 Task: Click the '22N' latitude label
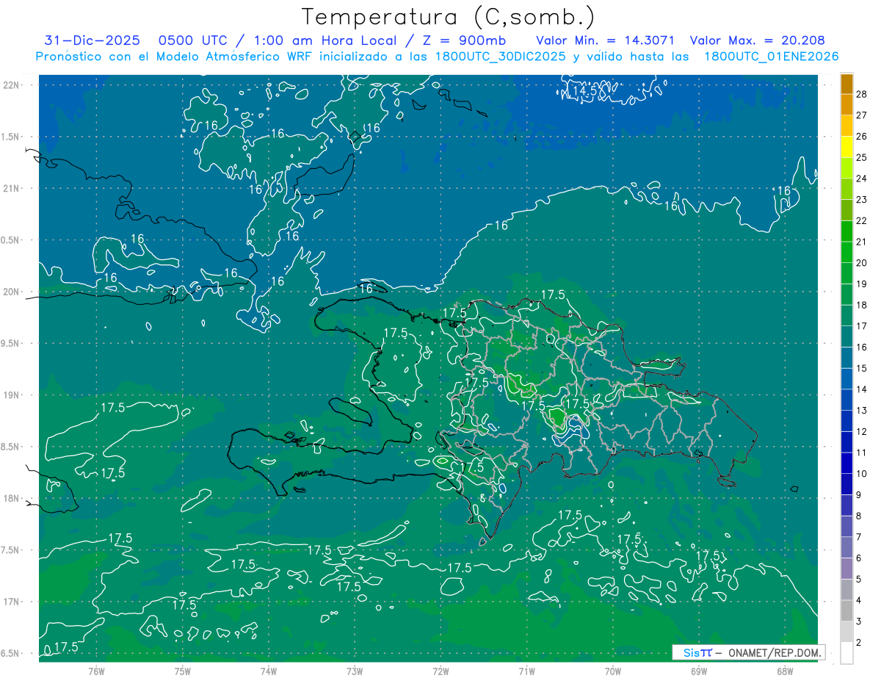coord(12,84)
